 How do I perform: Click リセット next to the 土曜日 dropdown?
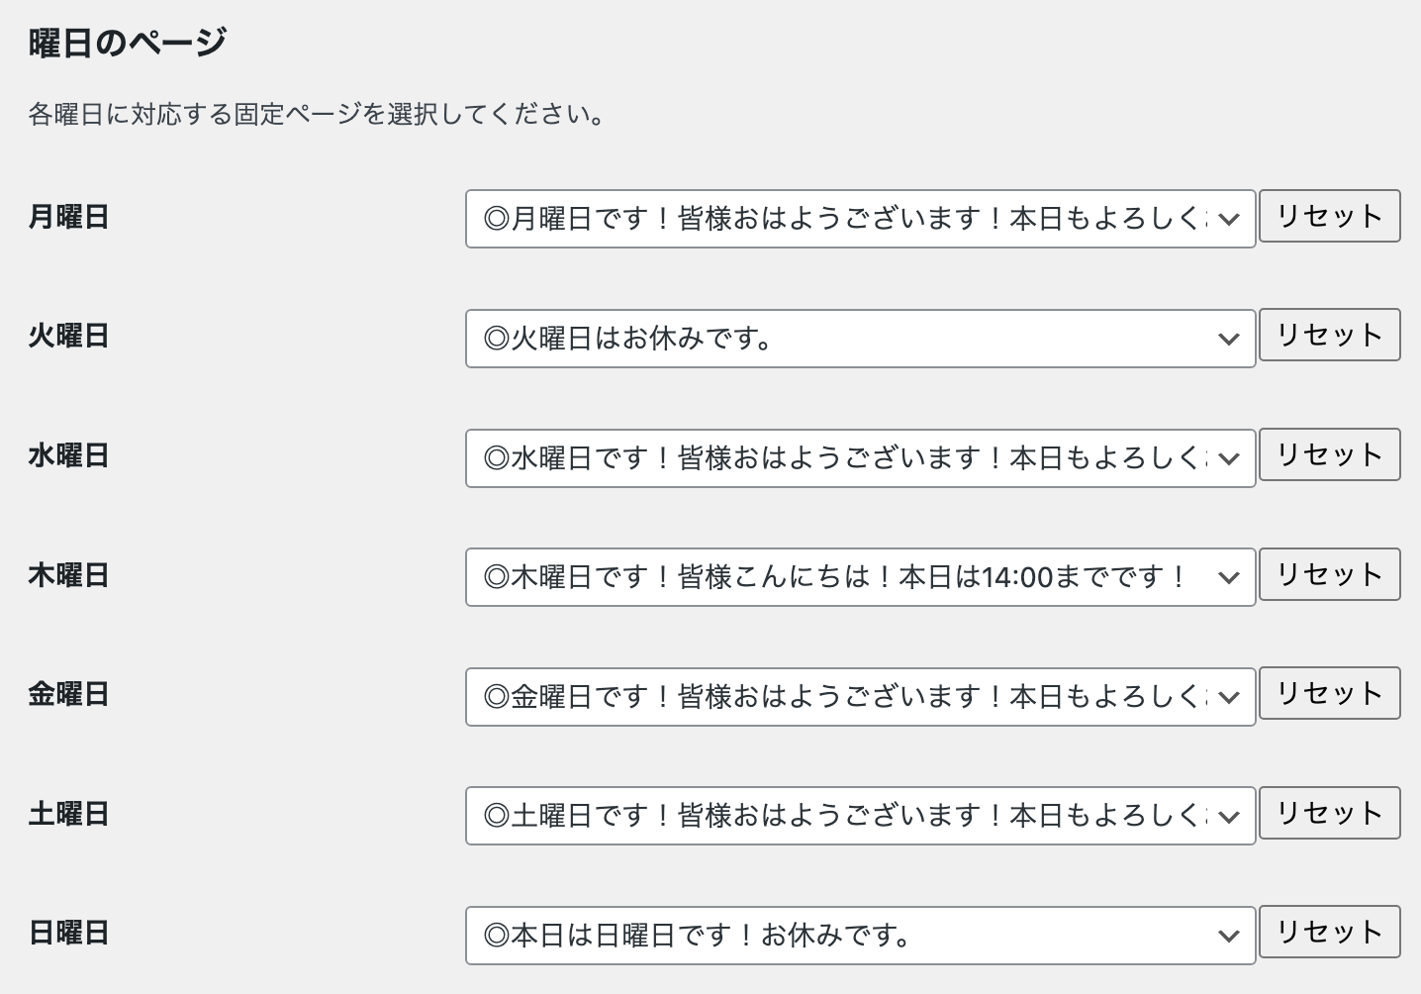pos(1329,813)
